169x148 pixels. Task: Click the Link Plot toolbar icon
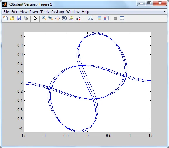90,18
